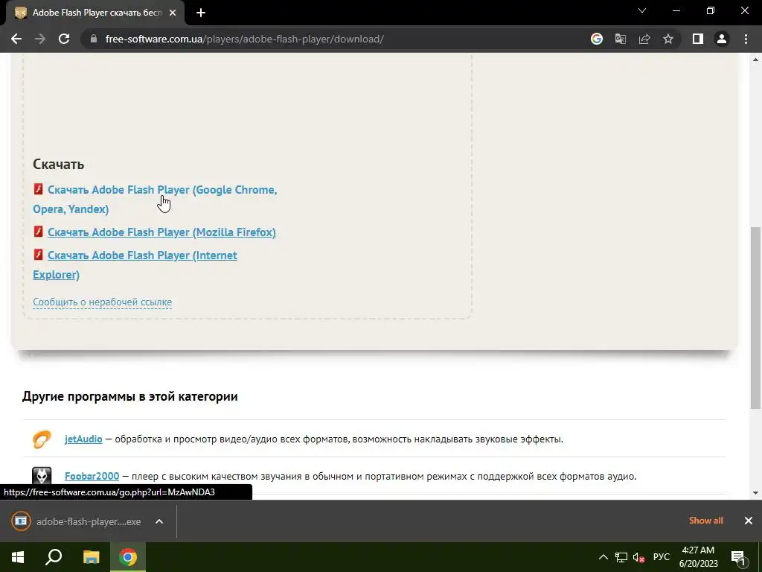Open downloaded adobe-flash-player exe file

tap(77, 521)
